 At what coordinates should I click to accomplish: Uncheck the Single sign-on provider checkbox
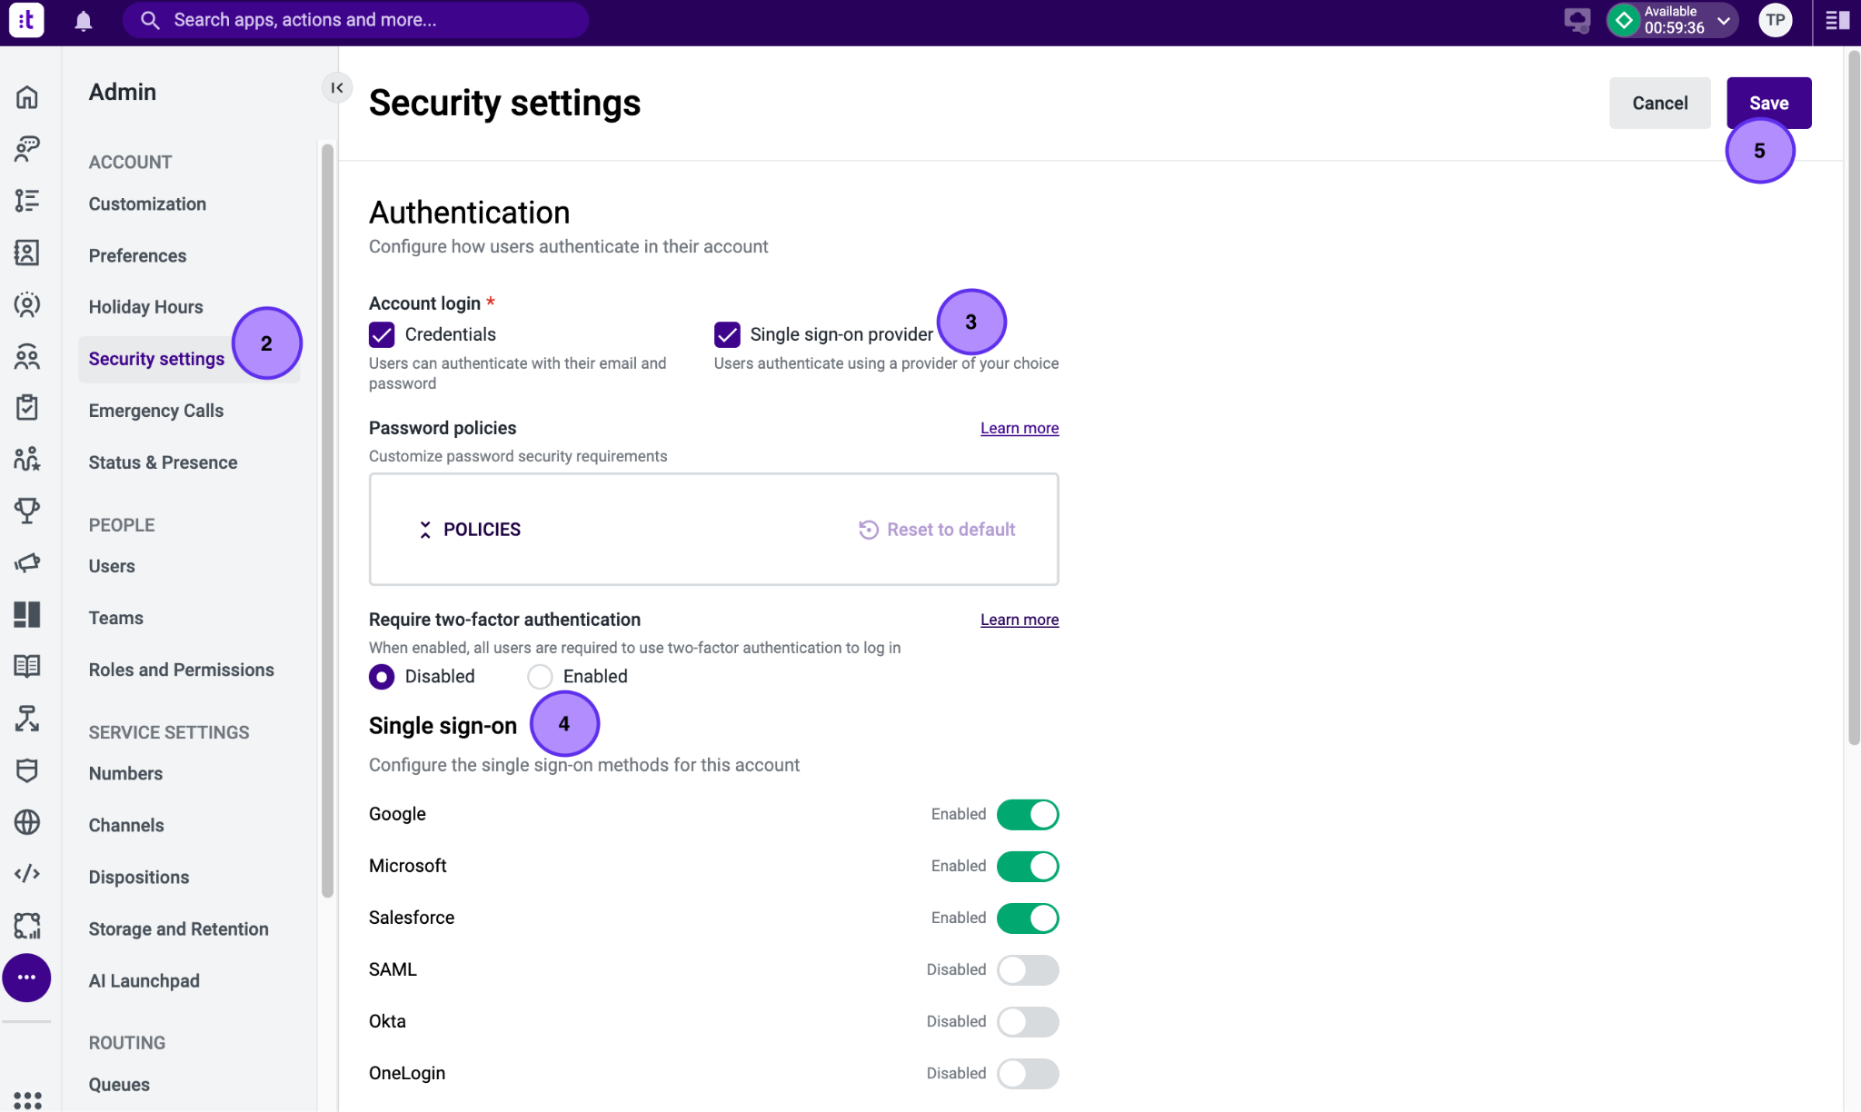(727, 335)
